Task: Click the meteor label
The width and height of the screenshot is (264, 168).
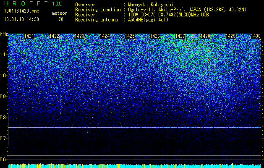Action: (60, 13)
